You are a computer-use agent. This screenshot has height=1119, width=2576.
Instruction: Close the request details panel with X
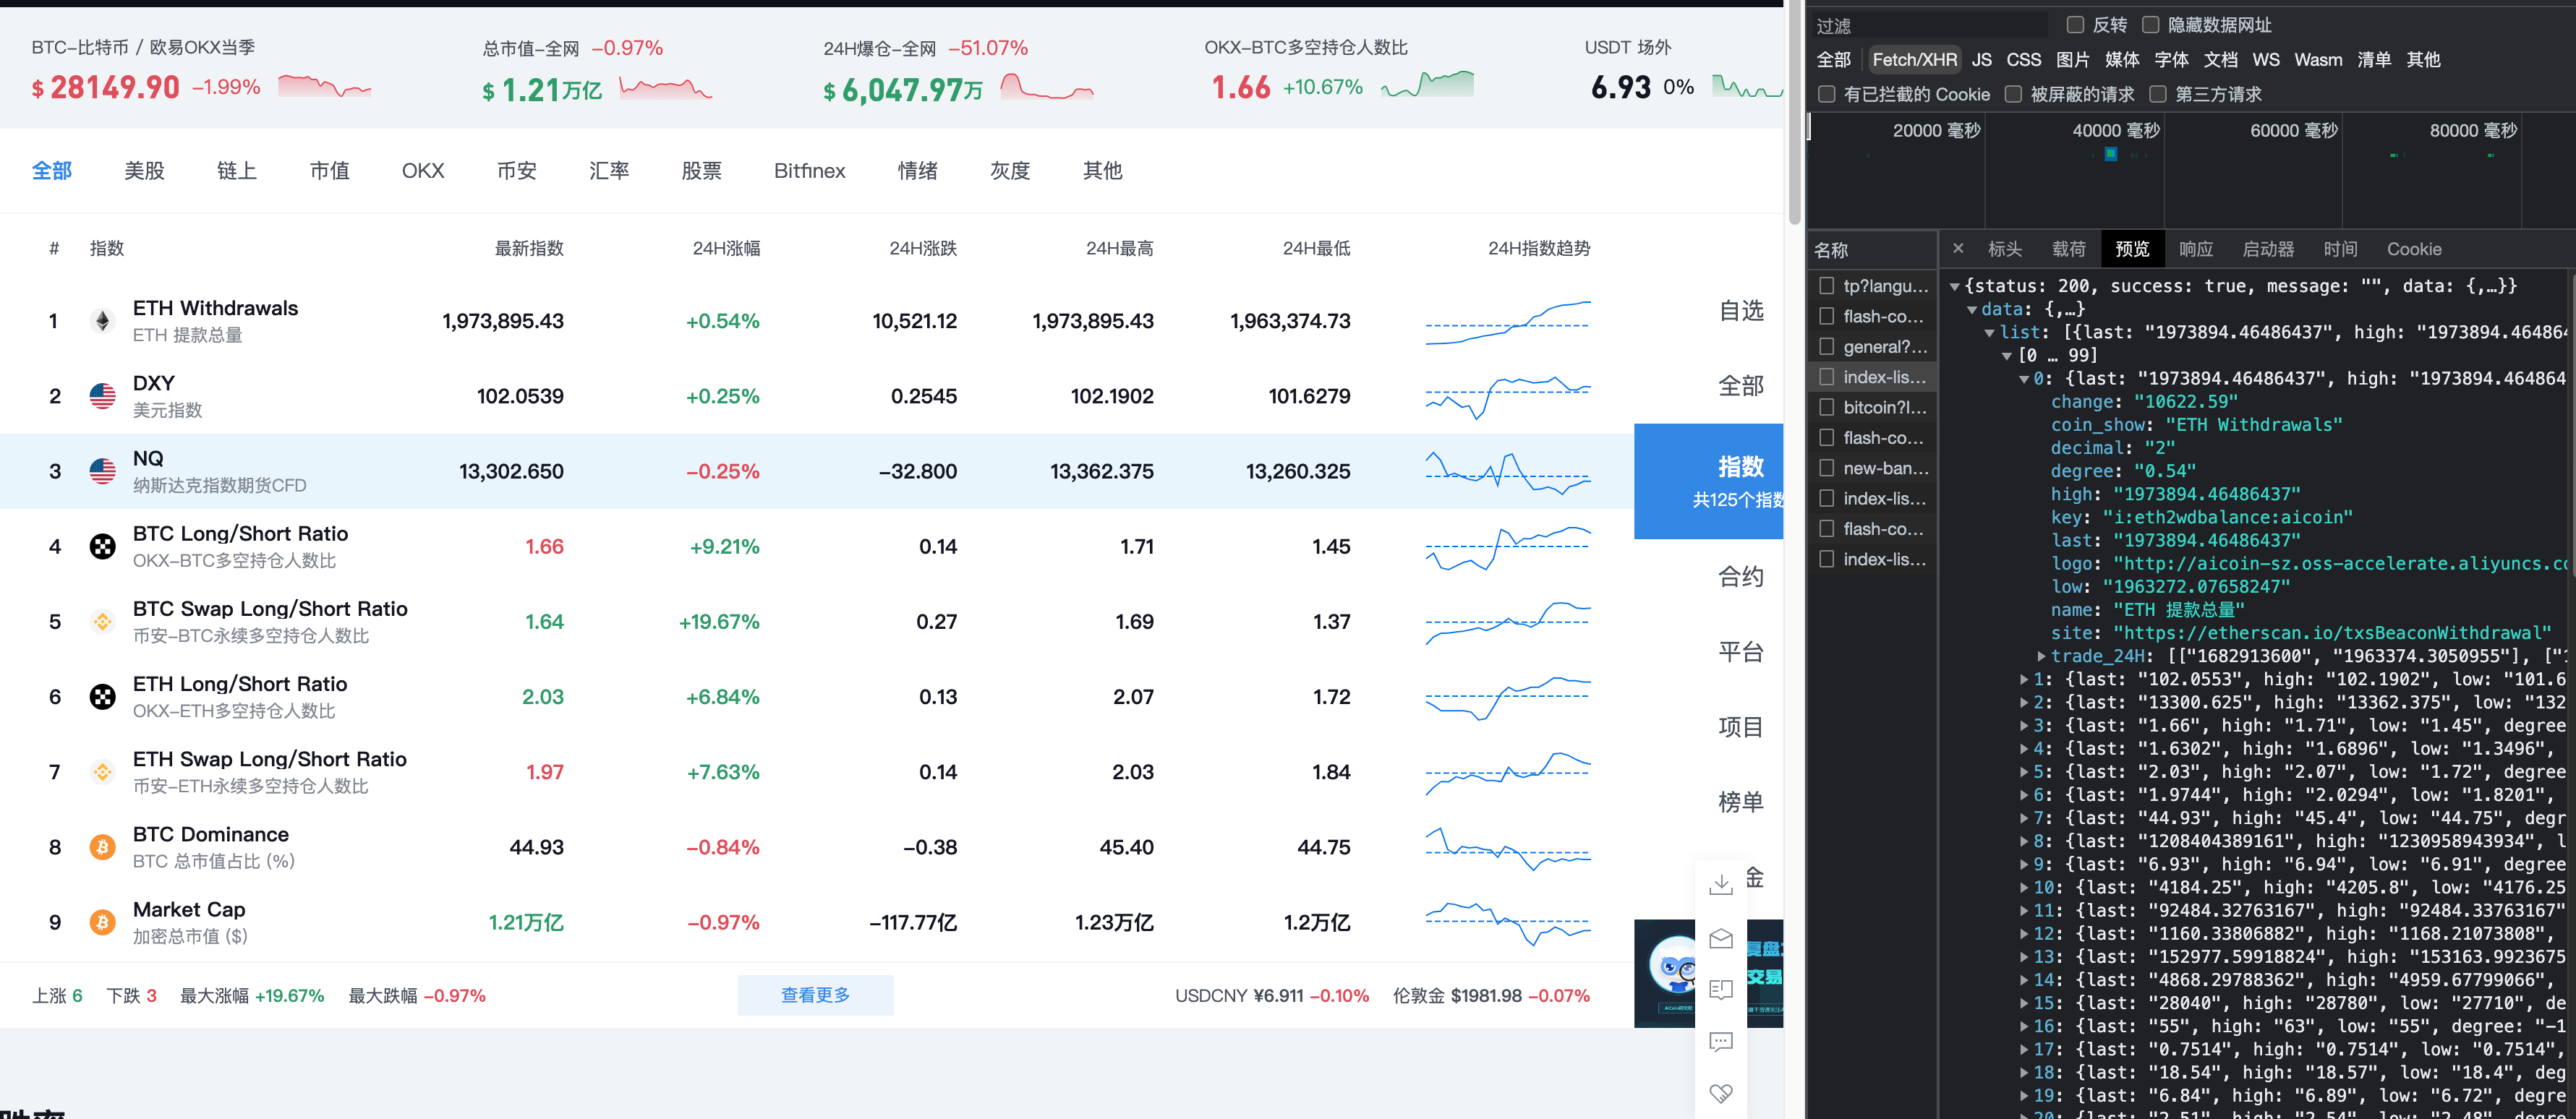1957,249
